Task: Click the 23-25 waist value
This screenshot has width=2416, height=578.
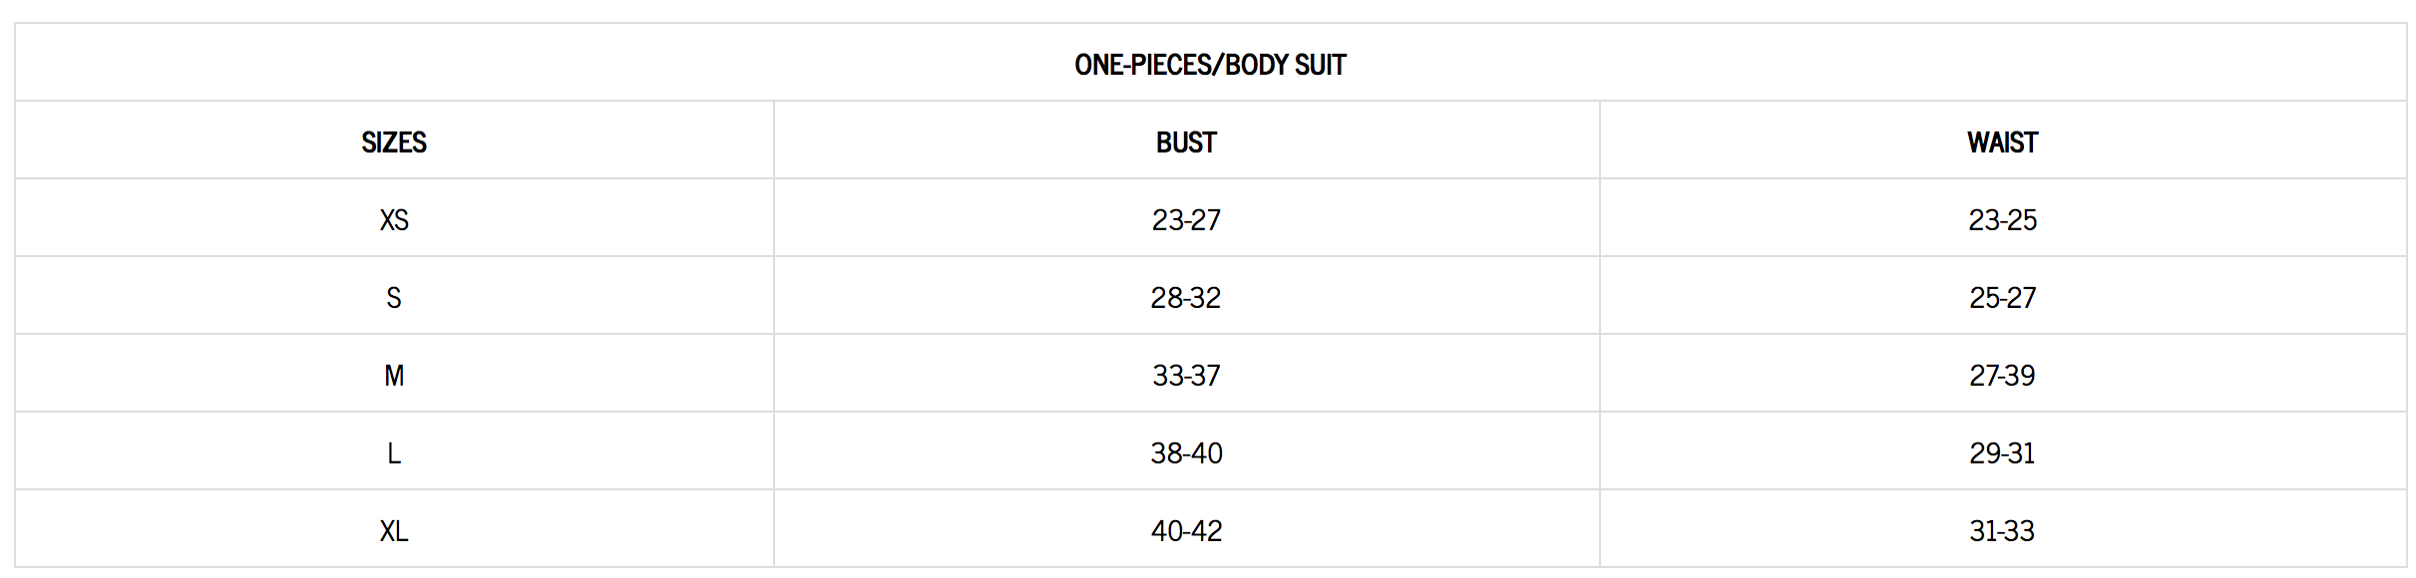Action: (x=2002, y=220)
